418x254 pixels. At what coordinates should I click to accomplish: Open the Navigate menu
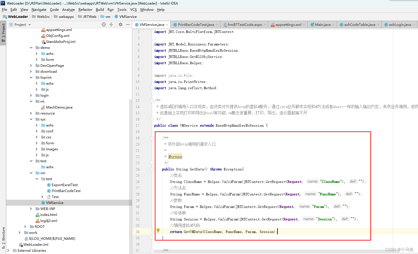point(39,10)
